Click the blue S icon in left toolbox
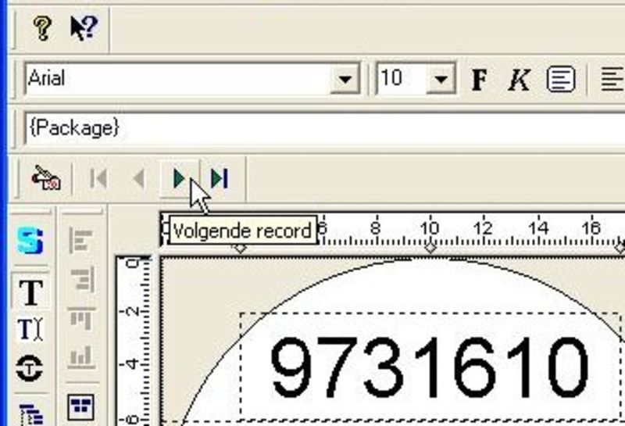The image size is (625, 426). click(30, 242)
